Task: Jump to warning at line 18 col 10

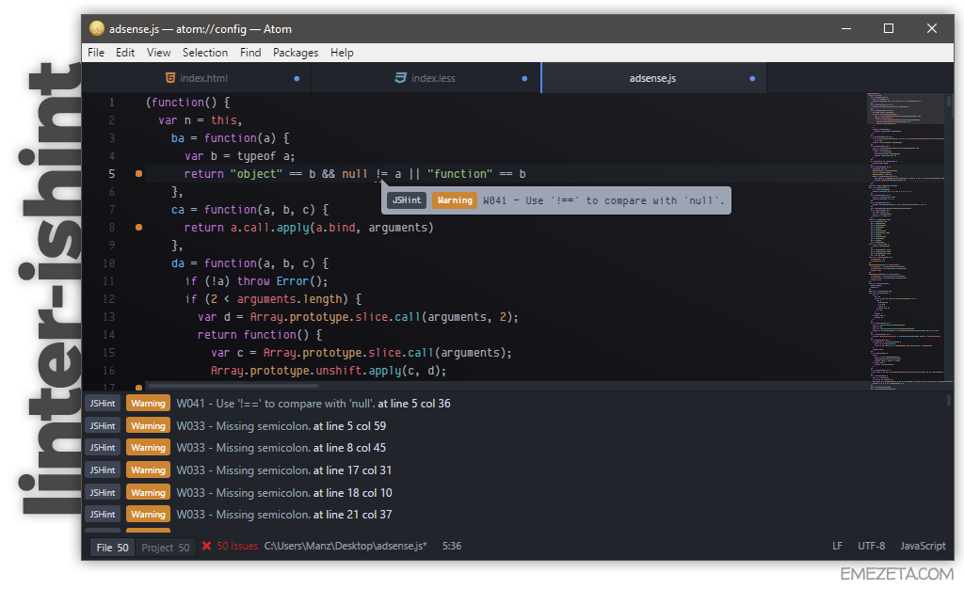Action: 352,493
